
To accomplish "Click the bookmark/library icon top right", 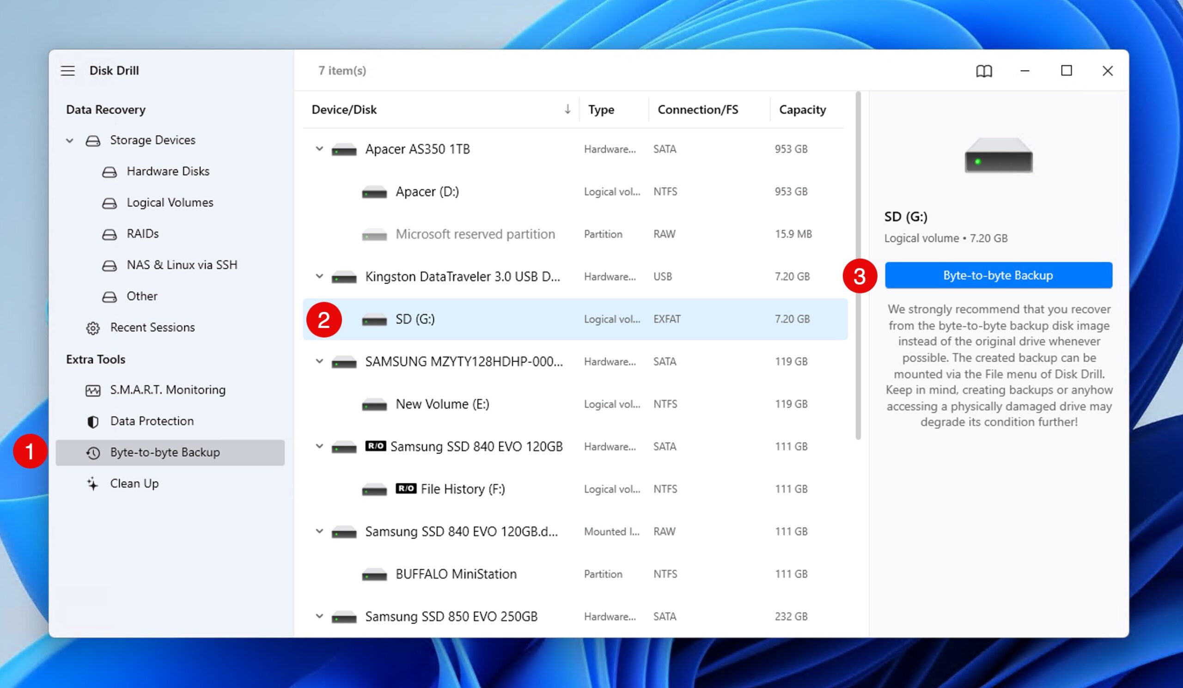I will [x=983, y=70].
